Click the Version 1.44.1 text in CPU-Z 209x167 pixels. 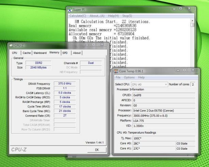(95, 142)
